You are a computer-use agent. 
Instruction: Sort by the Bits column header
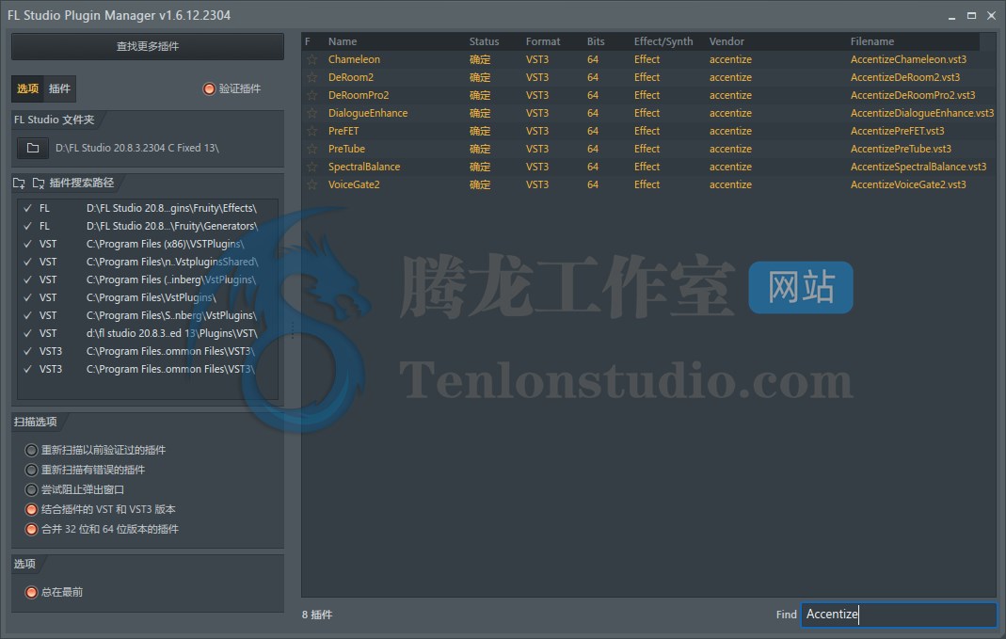[x=596, y=41]
